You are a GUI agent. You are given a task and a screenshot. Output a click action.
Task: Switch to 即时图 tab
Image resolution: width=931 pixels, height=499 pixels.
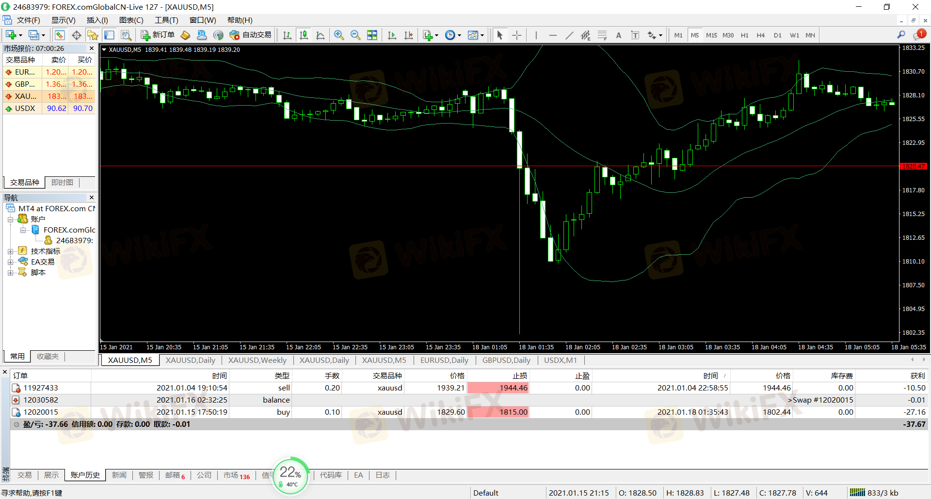click(x=62, y=182)
